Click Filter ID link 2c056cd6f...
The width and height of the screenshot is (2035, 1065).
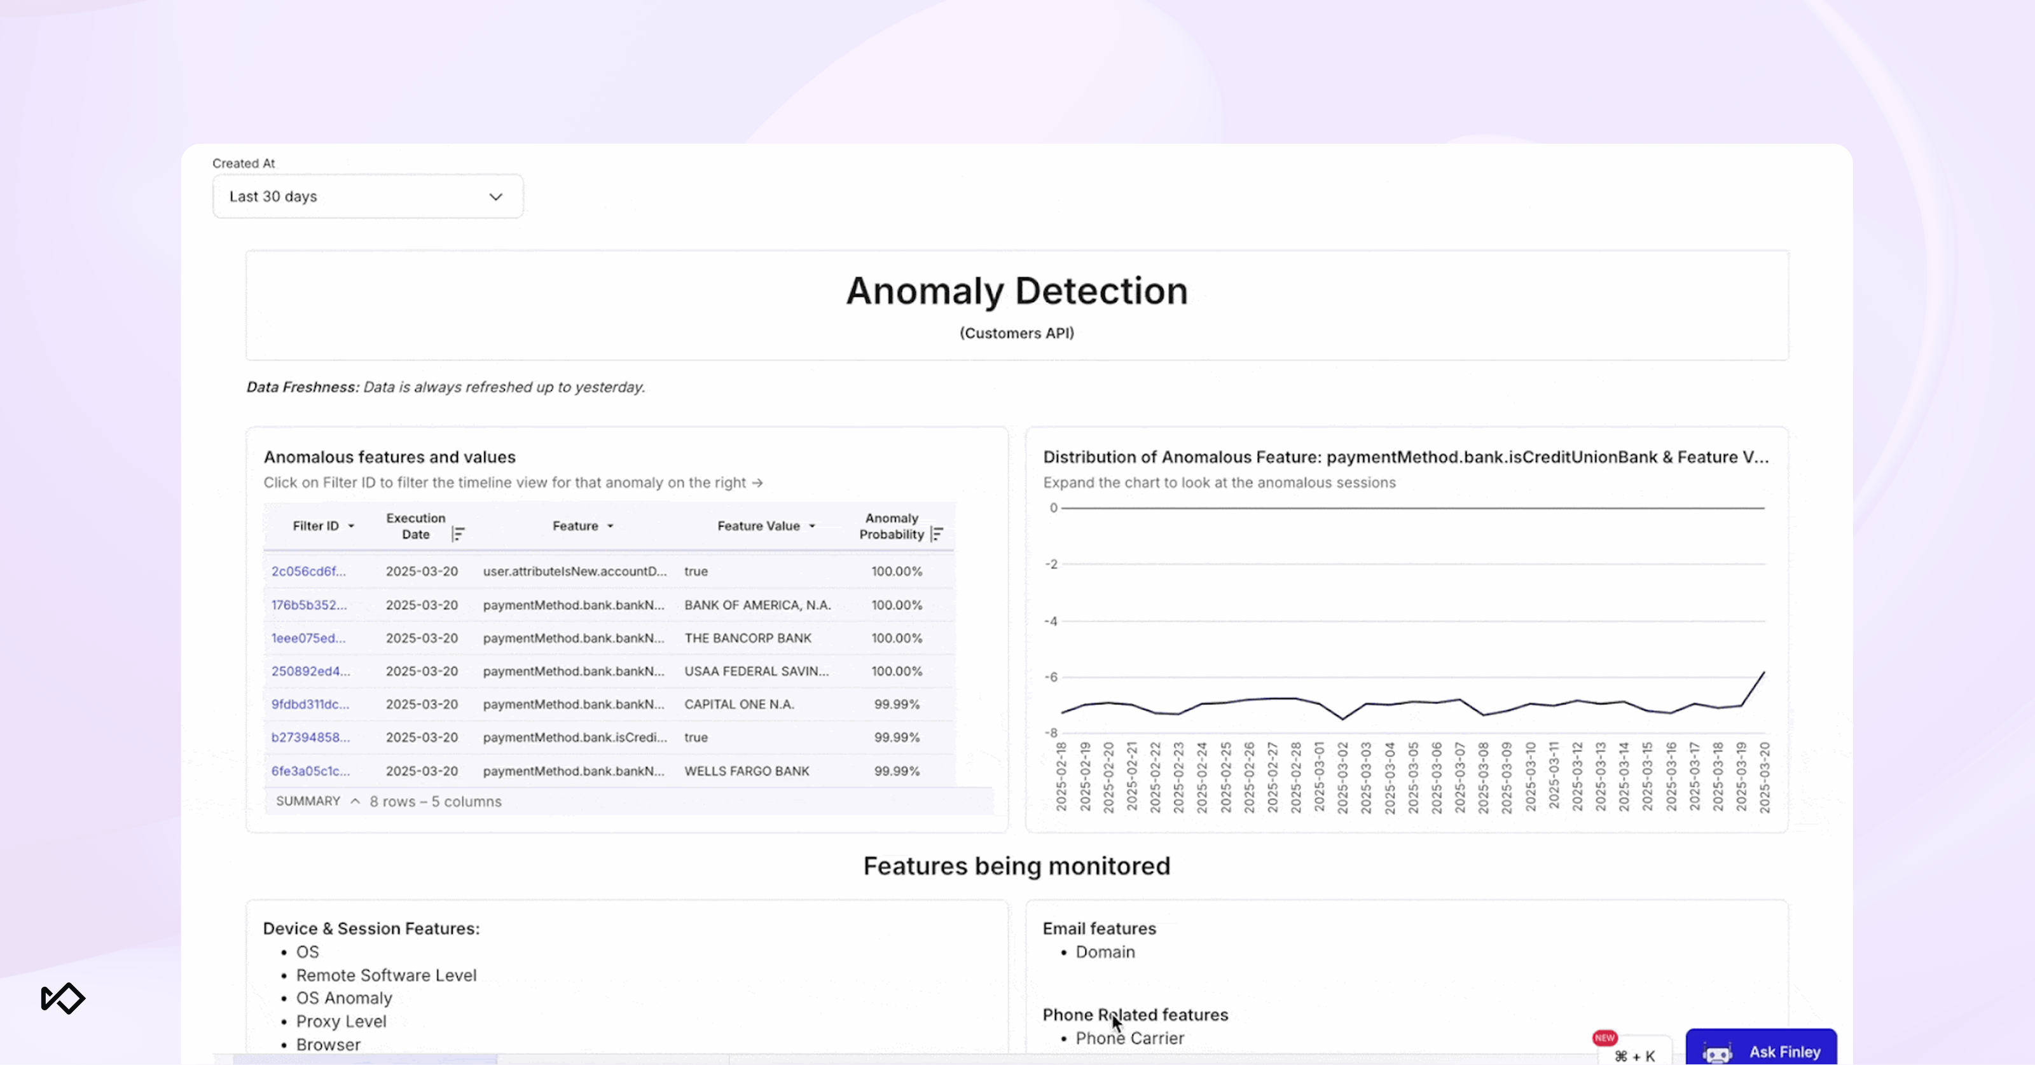click(308, 571)
